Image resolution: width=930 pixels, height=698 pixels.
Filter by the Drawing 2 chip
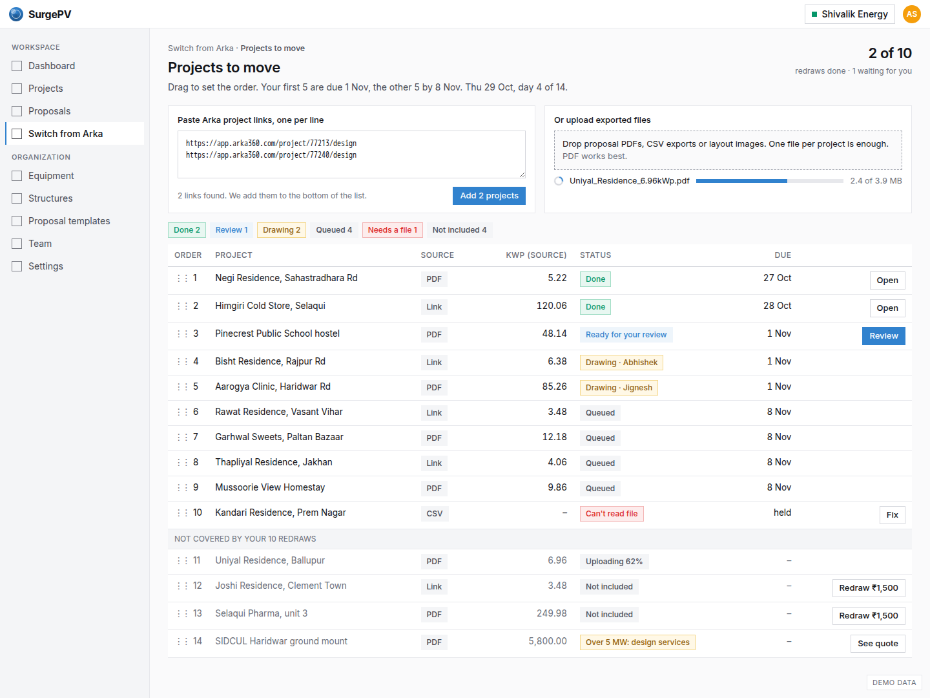(282, 230)
